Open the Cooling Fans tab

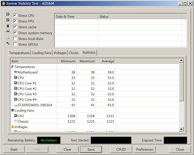pos(42,53)
